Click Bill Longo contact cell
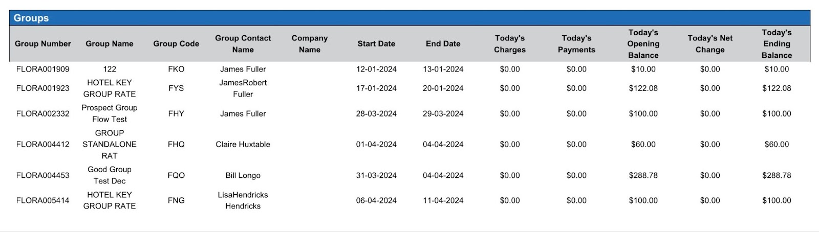Viewport: 819px width, 232px height. pos(243,175)
